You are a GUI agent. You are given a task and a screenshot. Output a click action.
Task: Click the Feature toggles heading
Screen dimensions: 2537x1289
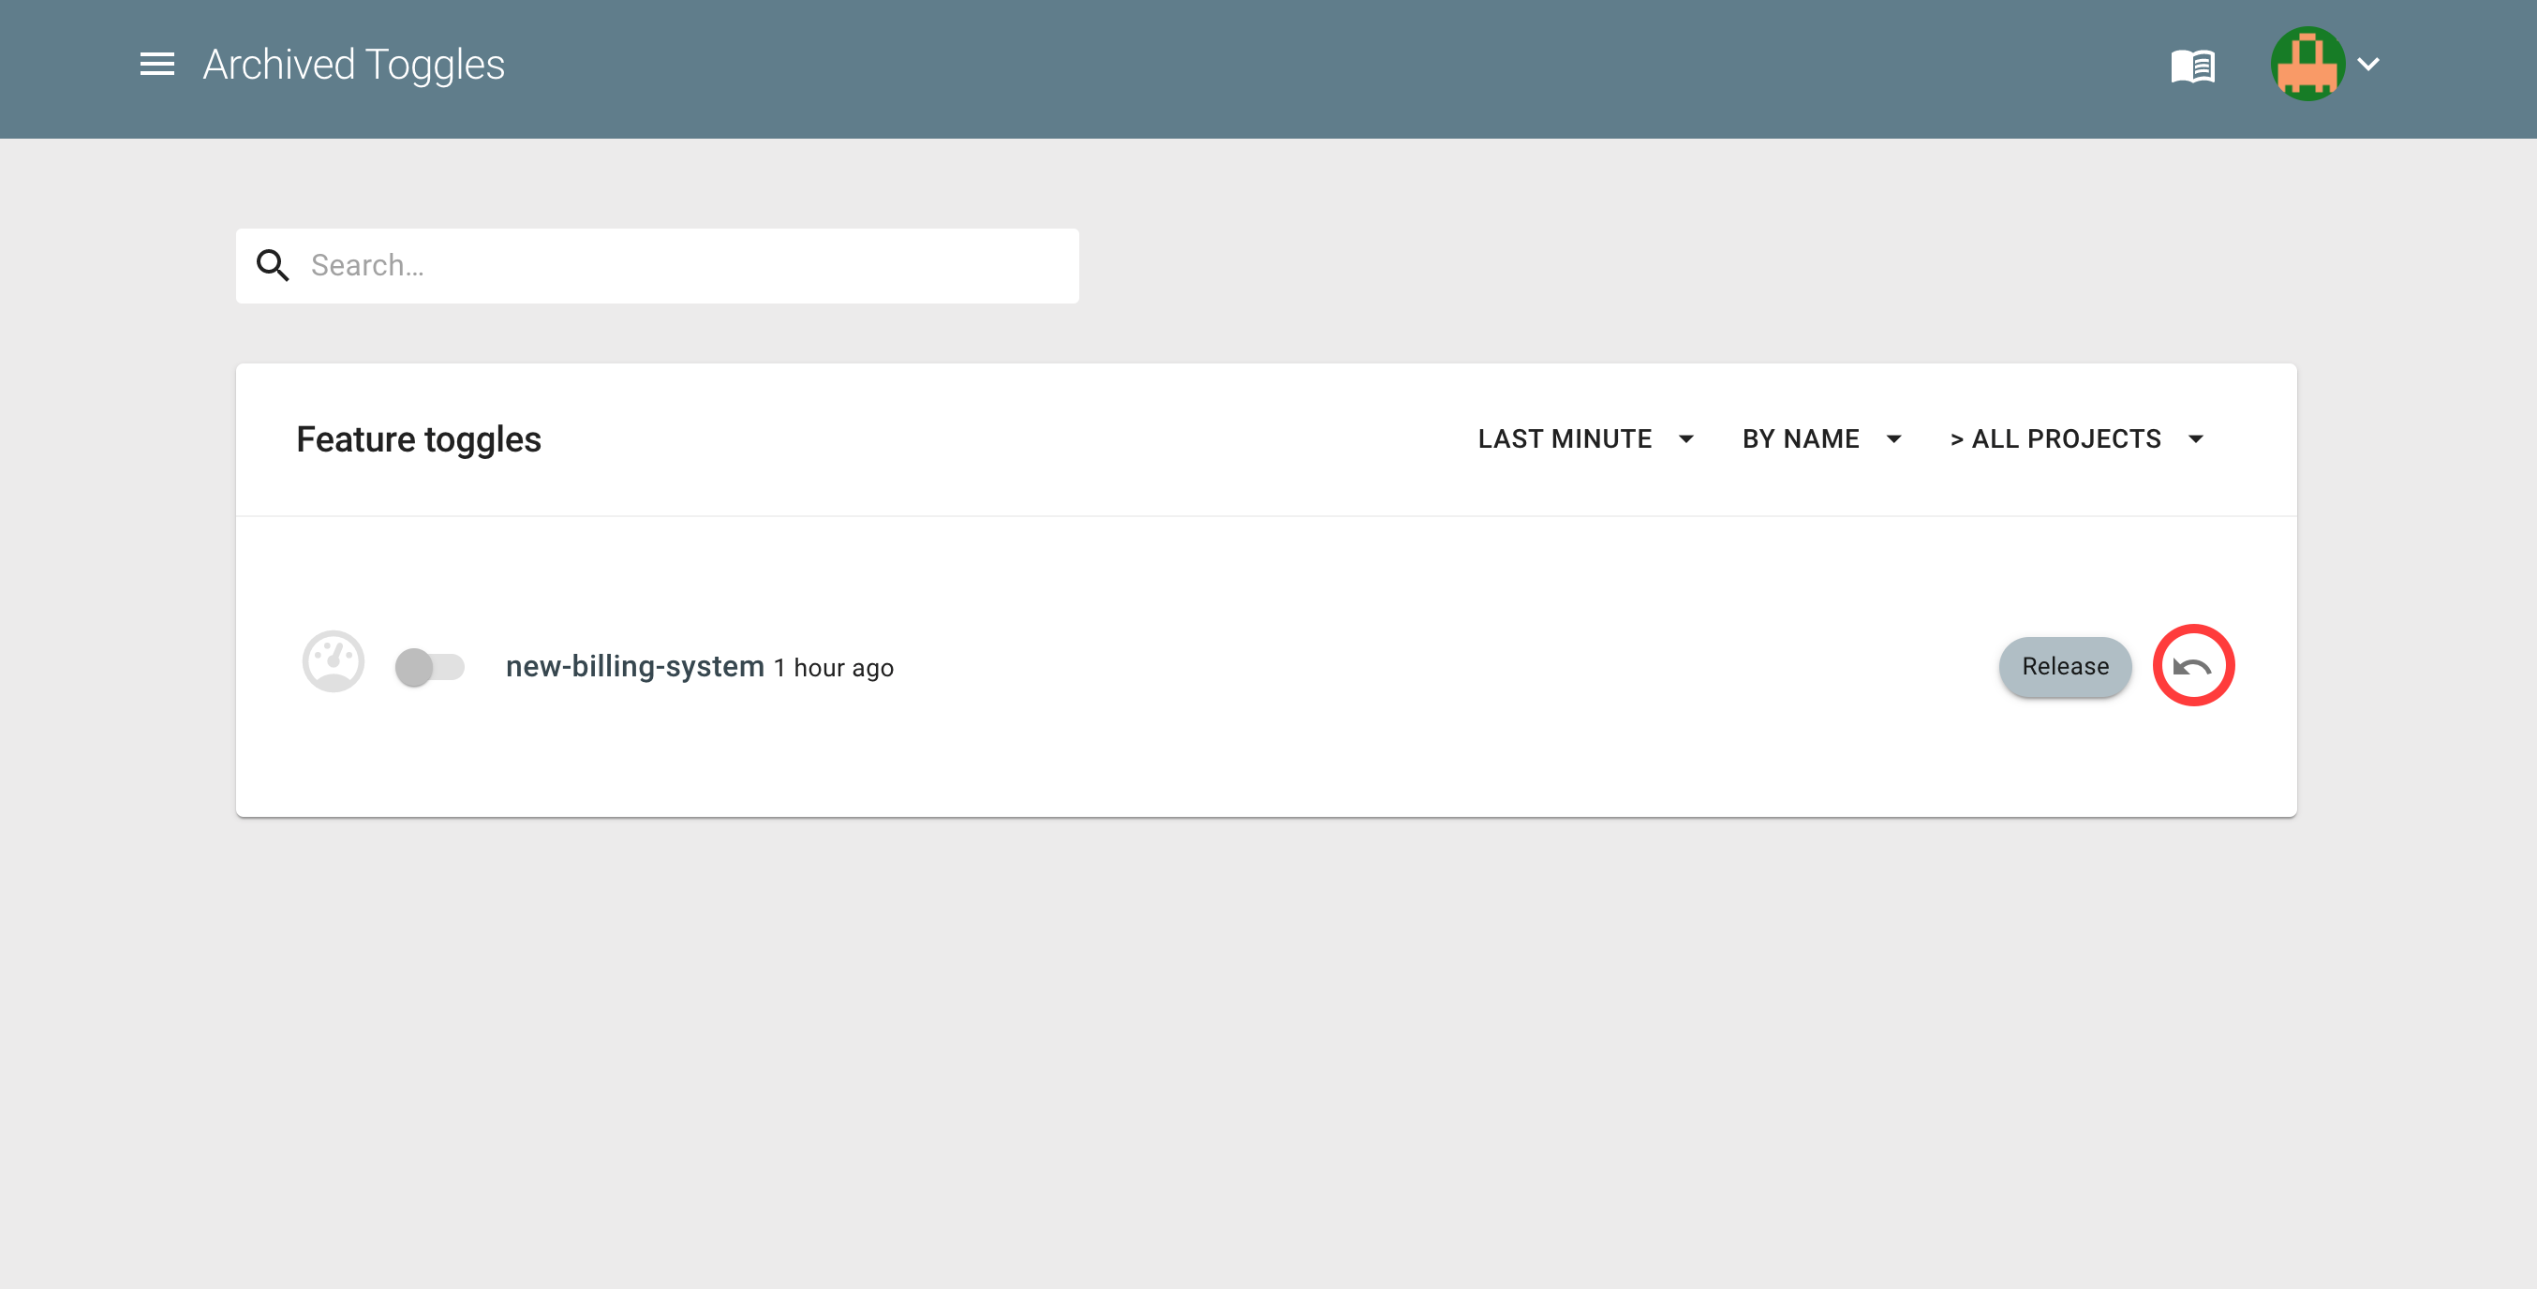(419, 439)
